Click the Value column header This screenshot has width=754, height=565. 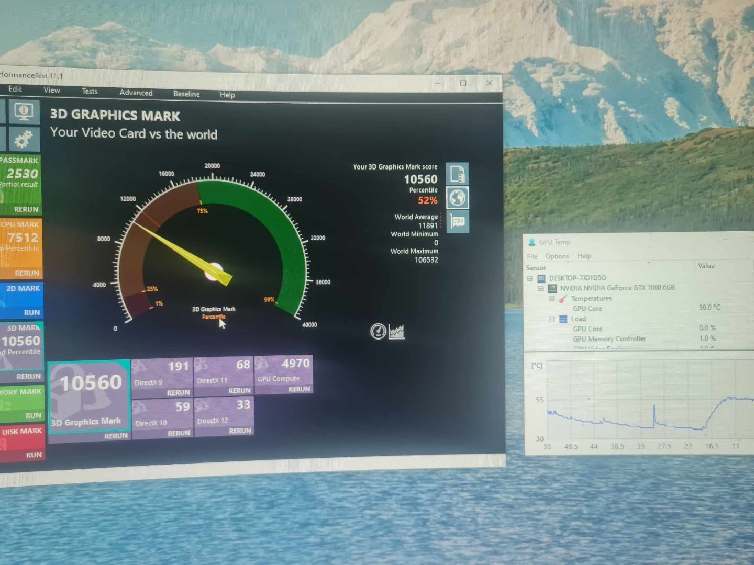(x=706, y=266)
